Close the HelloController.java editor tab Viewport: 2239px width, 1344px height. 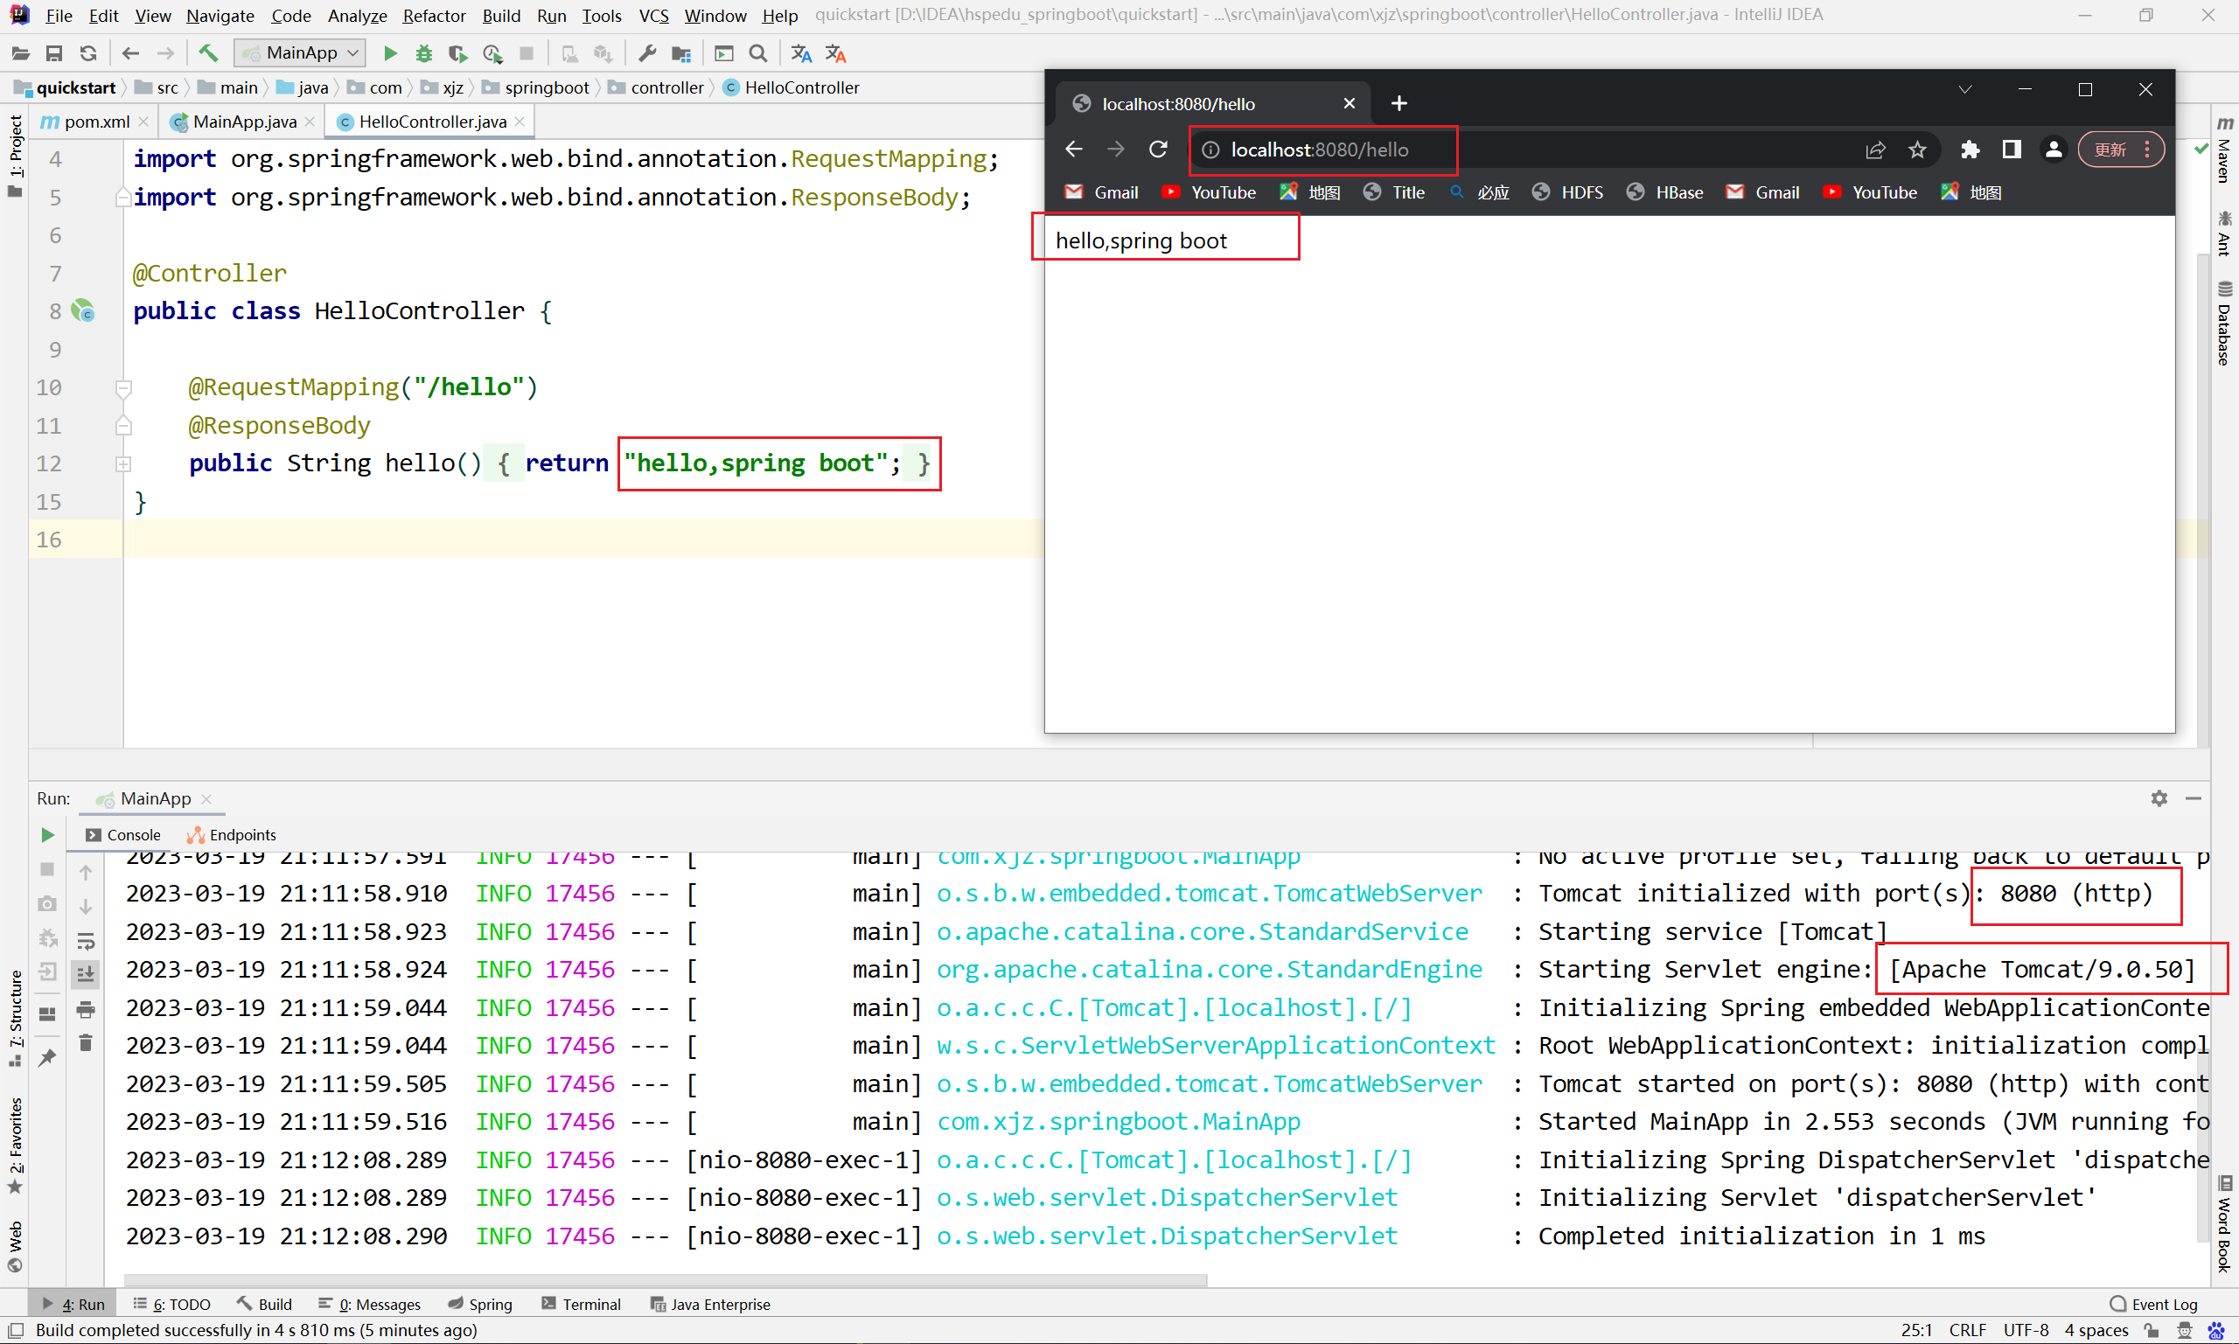click(x=520, y=122)
